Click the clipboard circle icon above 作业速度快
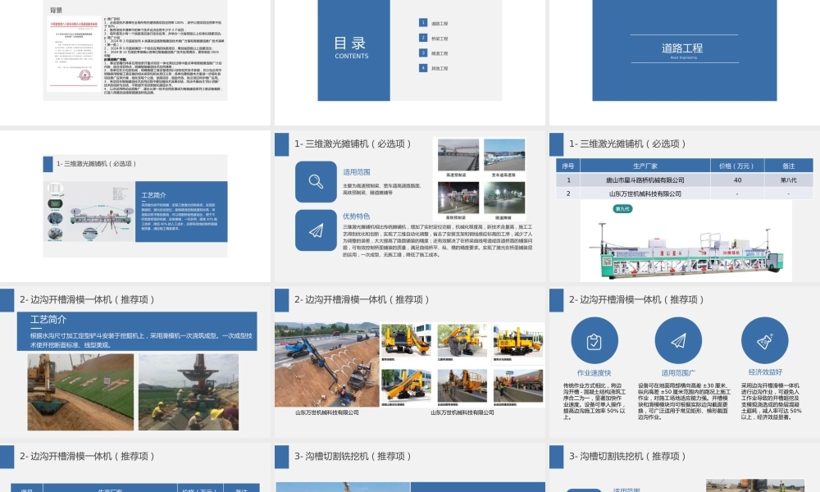Screen dimensions: 820x492 point(594,341)
